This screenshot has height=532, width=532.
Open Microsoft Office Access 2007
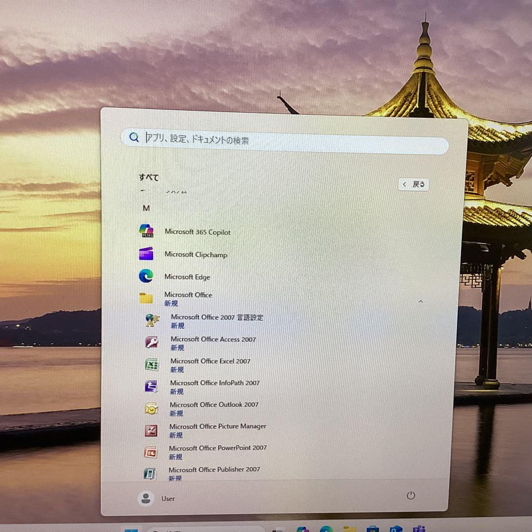coord(213,339)
